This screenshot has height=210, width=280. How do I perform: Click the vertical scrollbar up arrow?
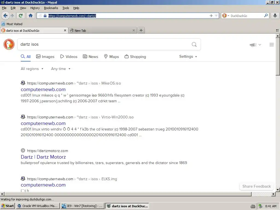278,36
